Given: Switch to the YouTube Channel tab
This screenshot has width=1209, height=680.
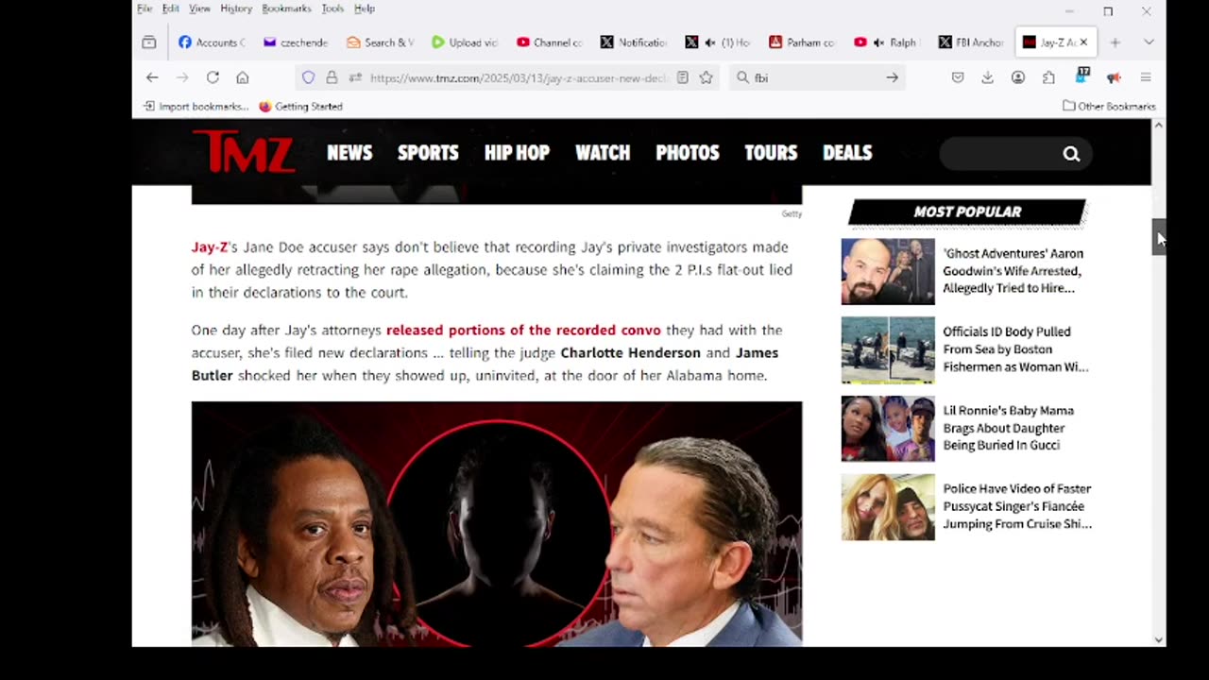Looking at the screenshot, I should (549, 42).
